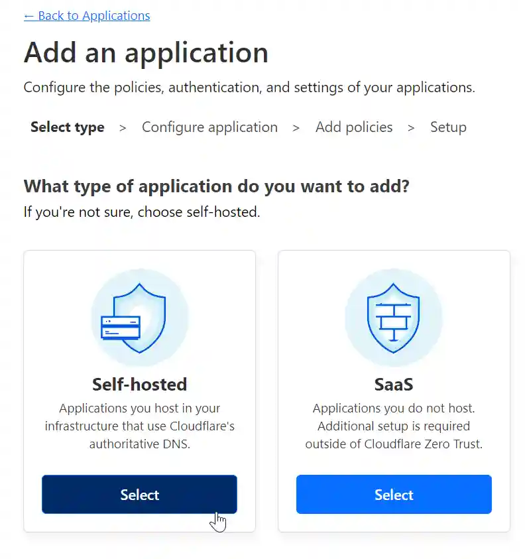The image size is (525, 559).
Task: Click the "Add policies" step
Action: click(x=354, y=127)
